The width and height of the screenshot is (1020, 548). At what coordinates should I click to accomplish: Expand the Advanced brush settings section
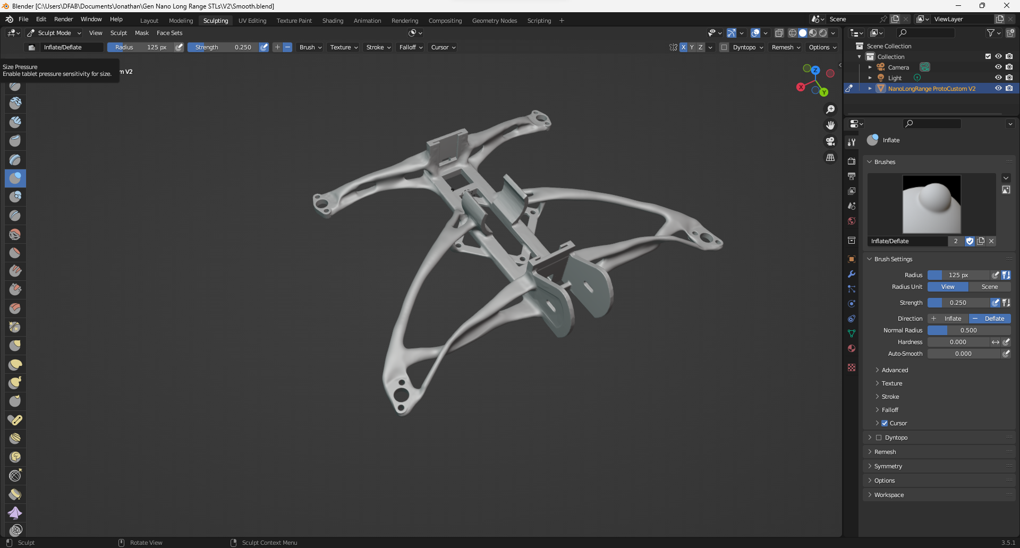click(896, 370)
